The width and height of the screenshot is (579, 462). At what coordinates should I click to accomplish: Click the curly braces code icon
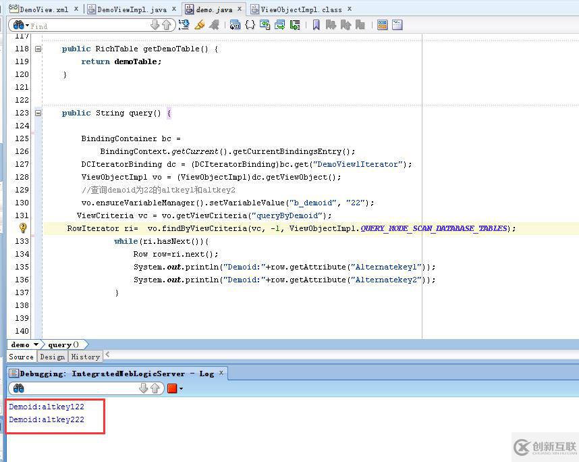pos(250,25)
